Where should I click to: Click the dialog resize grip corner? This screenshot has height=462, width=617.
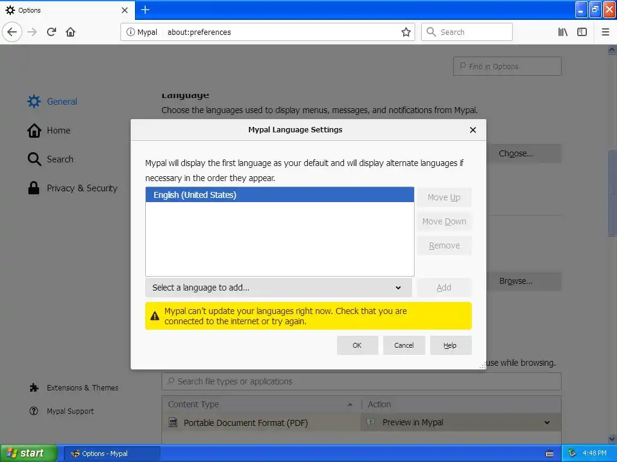pos(483,365)
